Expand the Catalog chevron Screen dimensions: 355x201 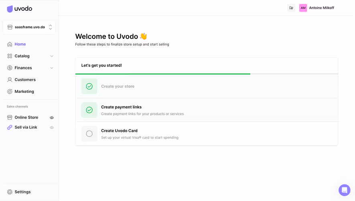click(52, 56)
